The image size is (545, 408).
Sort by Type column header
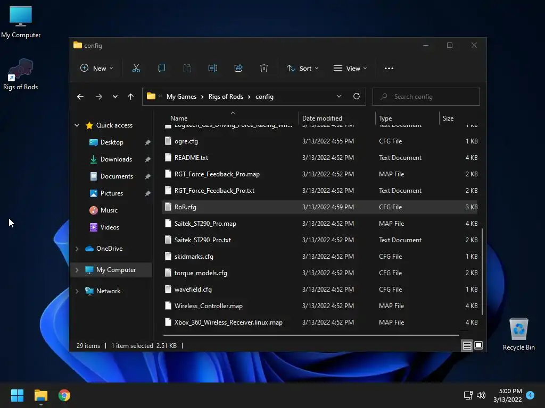407,118
